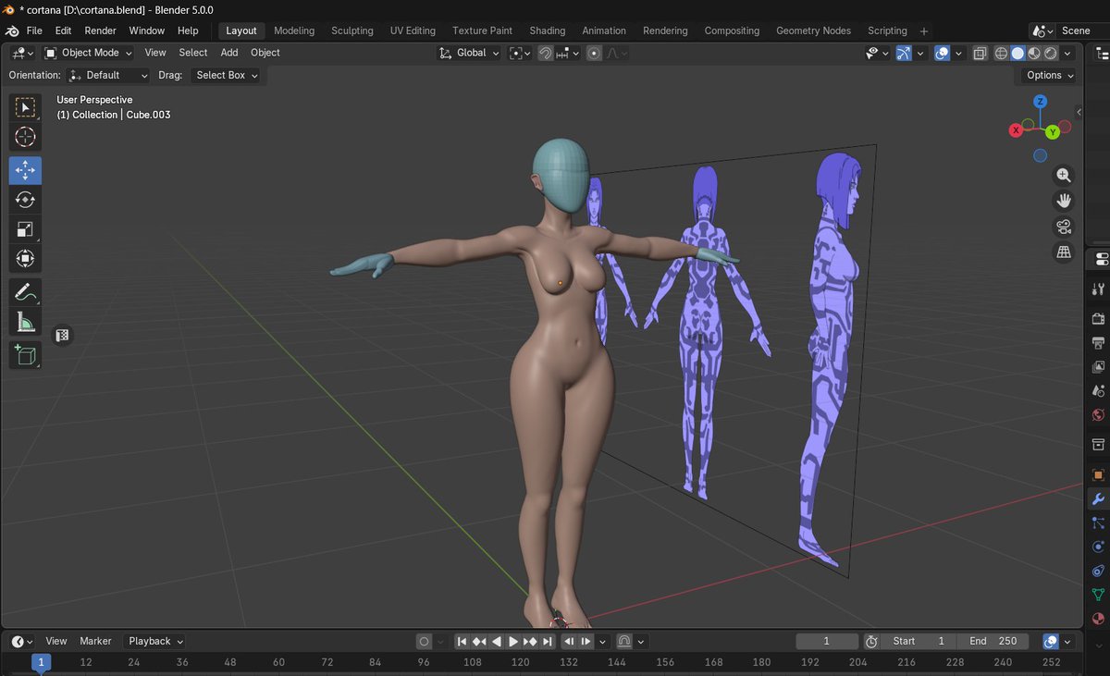Open the Material properties tab

click(x=1099, y=619)
